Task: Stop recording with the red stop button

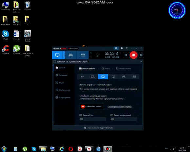Action: pyautogui.click(x=133, y=55)
